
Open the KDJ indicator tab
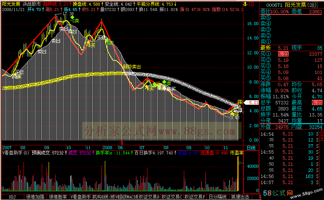point(13,197)
